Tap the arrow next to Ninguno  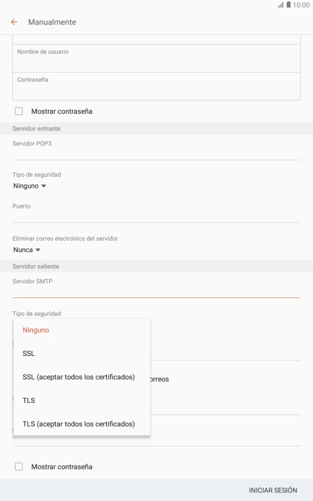point(44,186)
